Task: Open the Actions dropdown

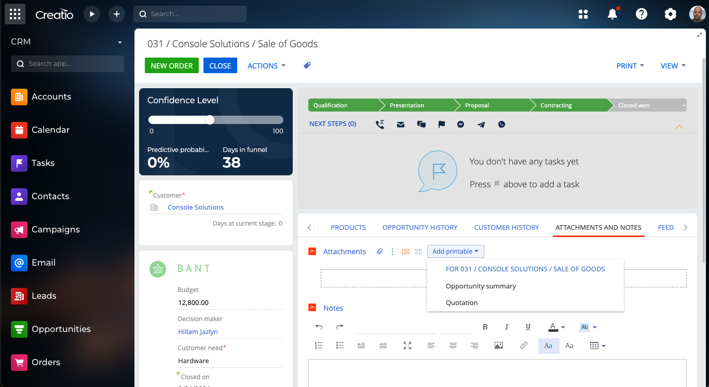Action: tap(266, 66)
